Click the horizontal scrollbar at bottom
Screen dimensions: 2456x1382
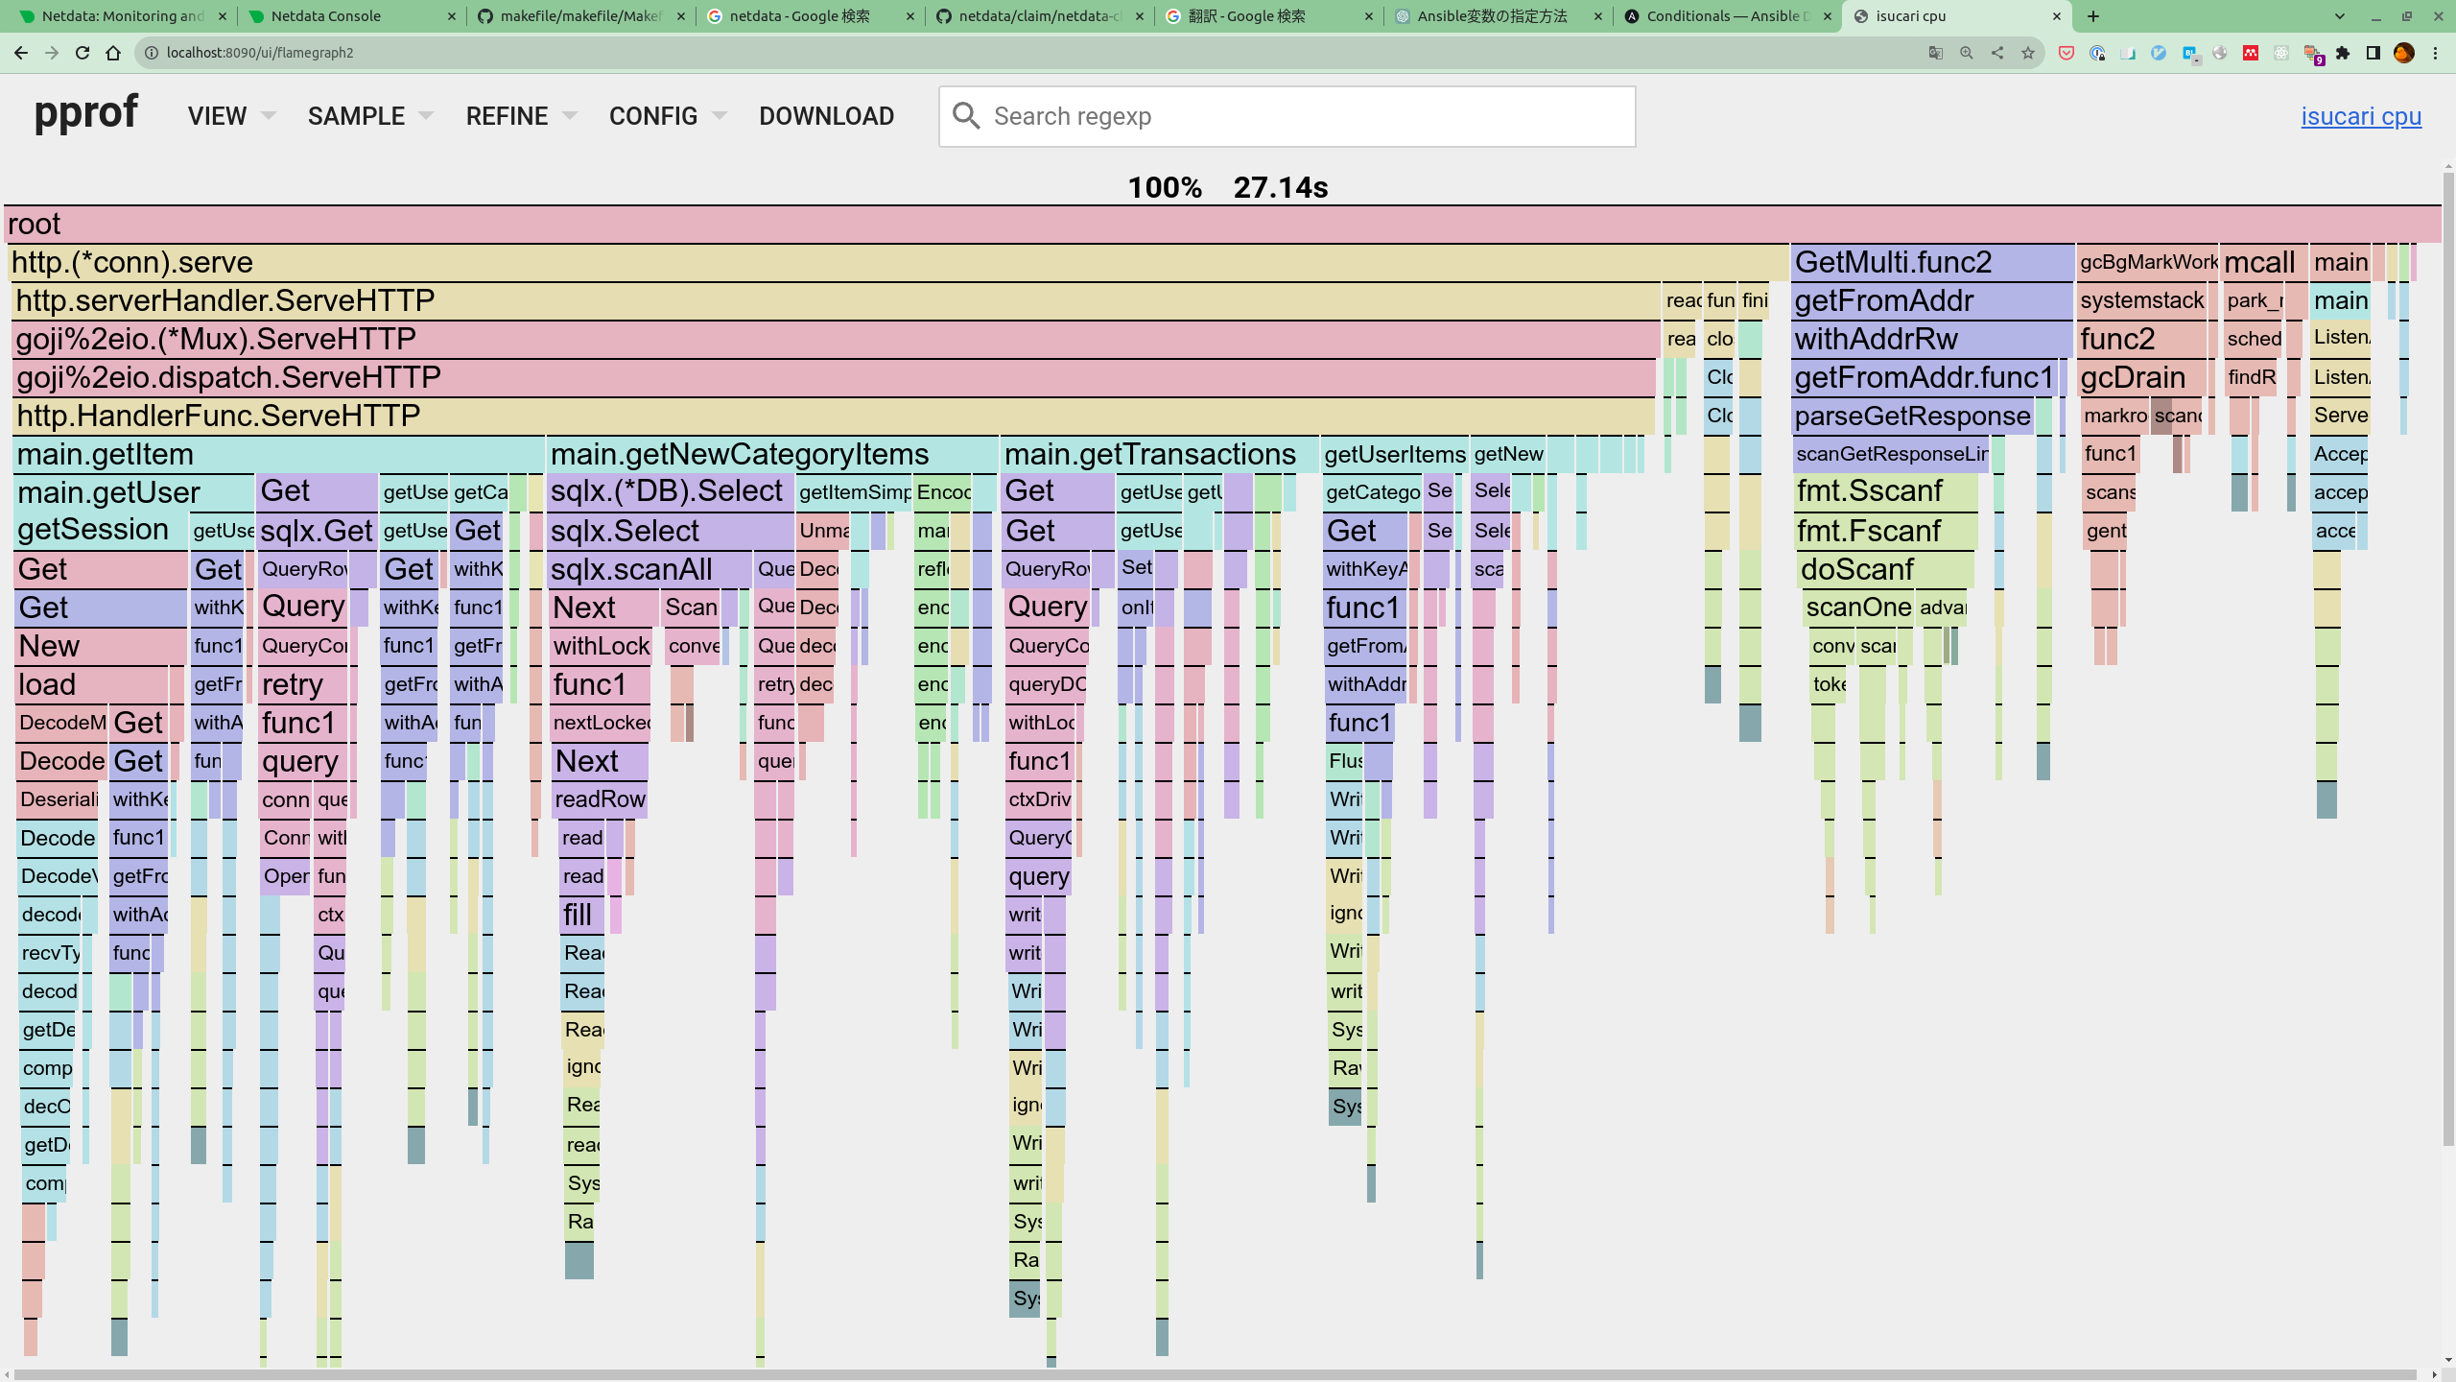coord(1215,1374)
